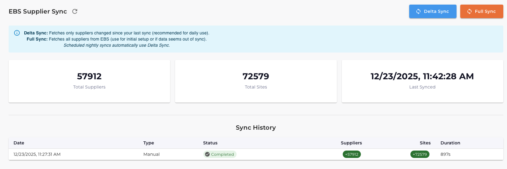
Task: Select the Total Sites card
Action: pyautogui.click(x=256, y=81)
